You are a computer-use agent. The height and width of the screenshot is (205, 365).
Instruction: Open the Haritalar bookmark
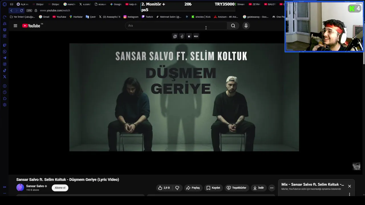[x=76, y=17]
